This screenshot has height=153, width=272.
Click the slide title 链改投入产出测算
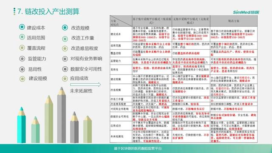[52, 11]
